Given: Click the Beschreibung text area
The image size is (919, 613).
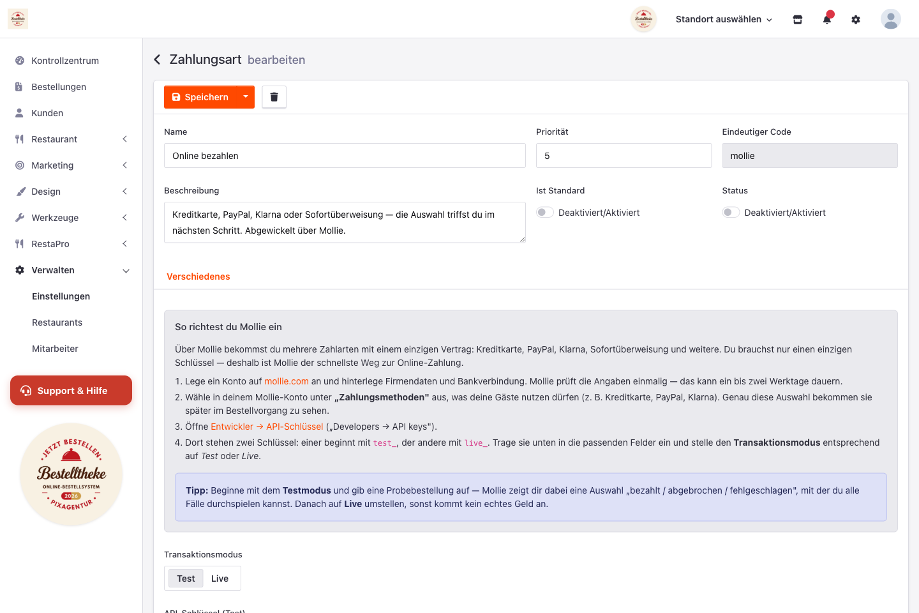Looking at the screenshot, I should click(345, 222).
